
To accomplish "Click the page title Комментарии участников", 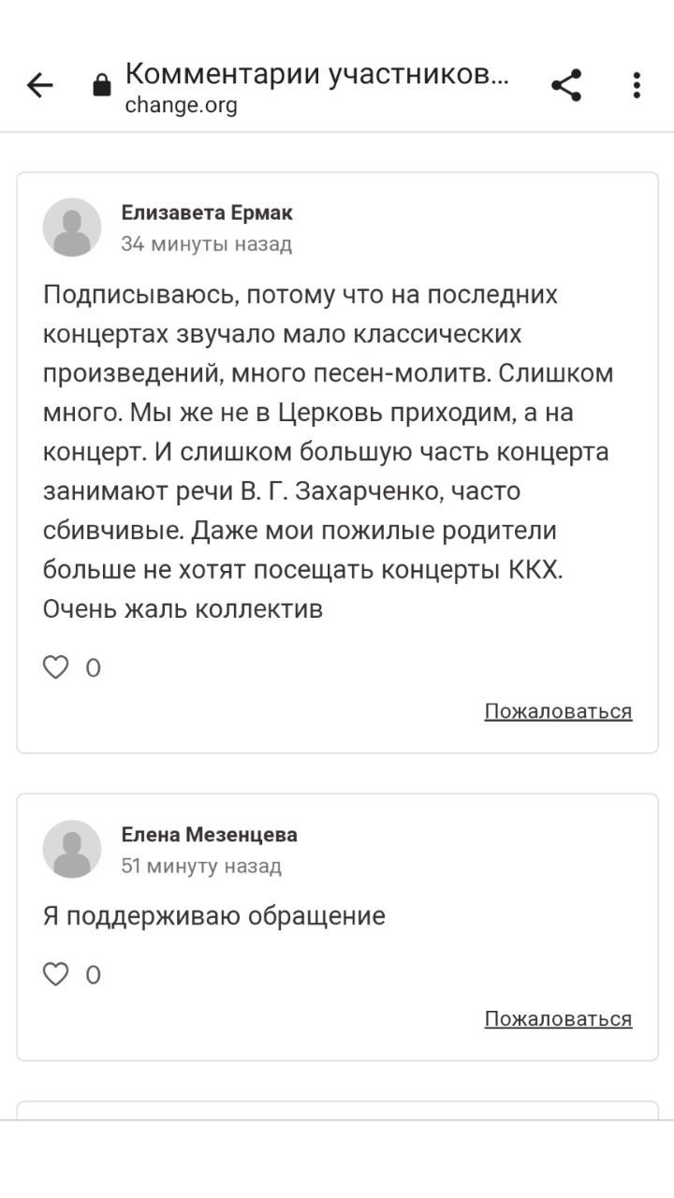I will [x=316, y=74].
